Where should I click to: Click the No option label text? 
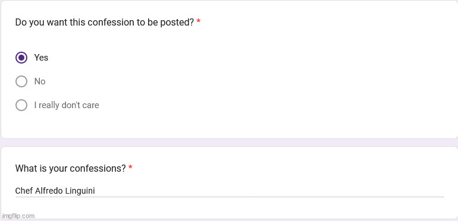click(40, 81)
